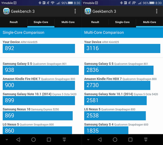Collapse navigation bar with right screen chevron
Viewport: 163px width, 145px height.
88,140
